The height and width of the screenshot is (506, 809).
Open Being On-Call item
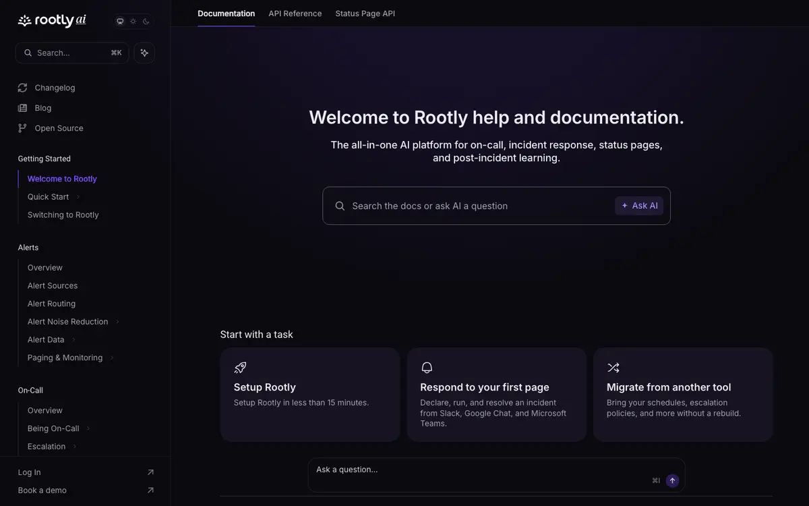pyautogui.click(x=53, y=428)
